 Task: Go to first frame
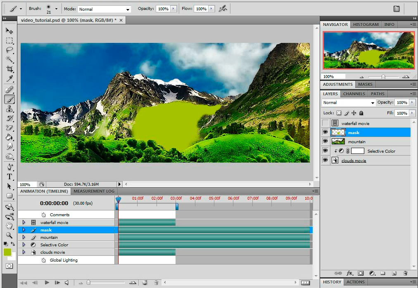(24, 282)
